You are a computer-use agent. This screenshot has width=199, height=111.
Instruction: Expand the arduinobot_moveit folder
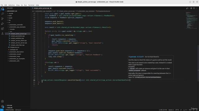(x=18, y=54)
